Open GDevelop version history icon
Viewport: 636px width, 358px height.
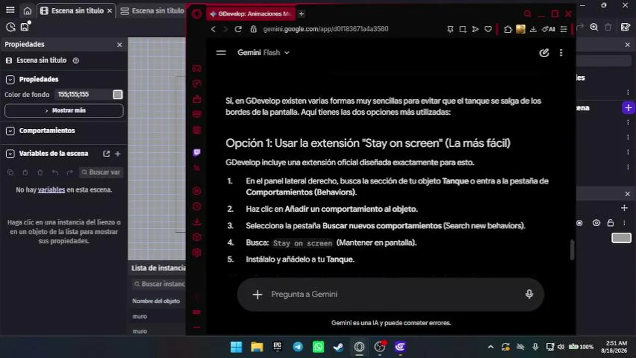tap(10, 27)
